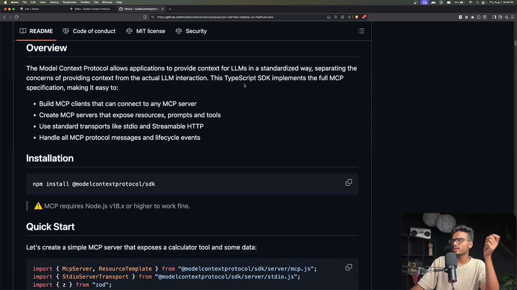Open the Code of conduct tab

[89, 31]
